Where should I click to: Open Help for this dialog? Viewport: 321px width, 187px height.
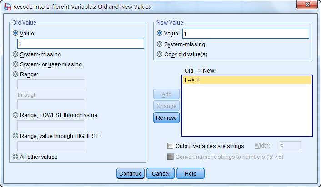(191, 173)
